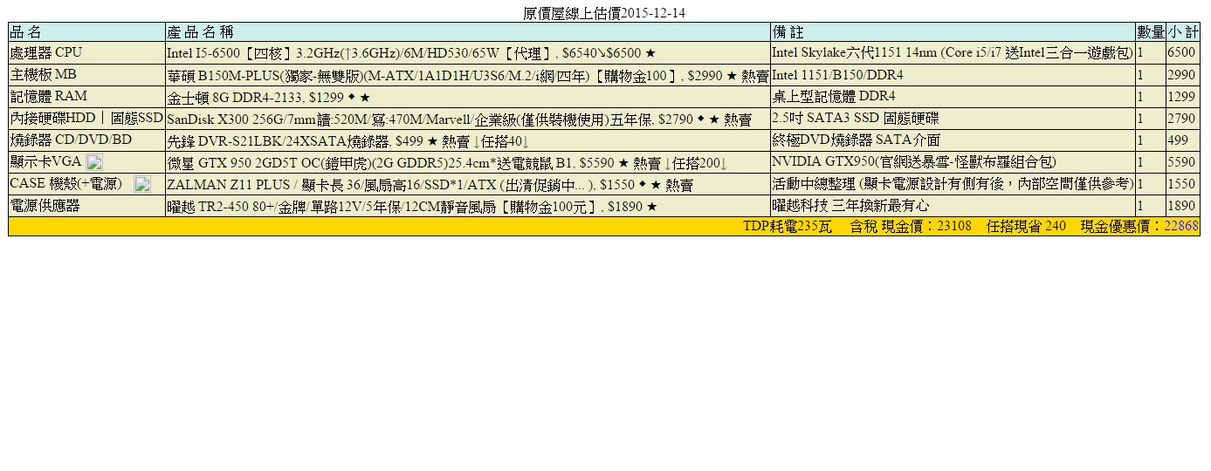Click the title 原價屋線上估價2015-12-14

tap(604, 13)
